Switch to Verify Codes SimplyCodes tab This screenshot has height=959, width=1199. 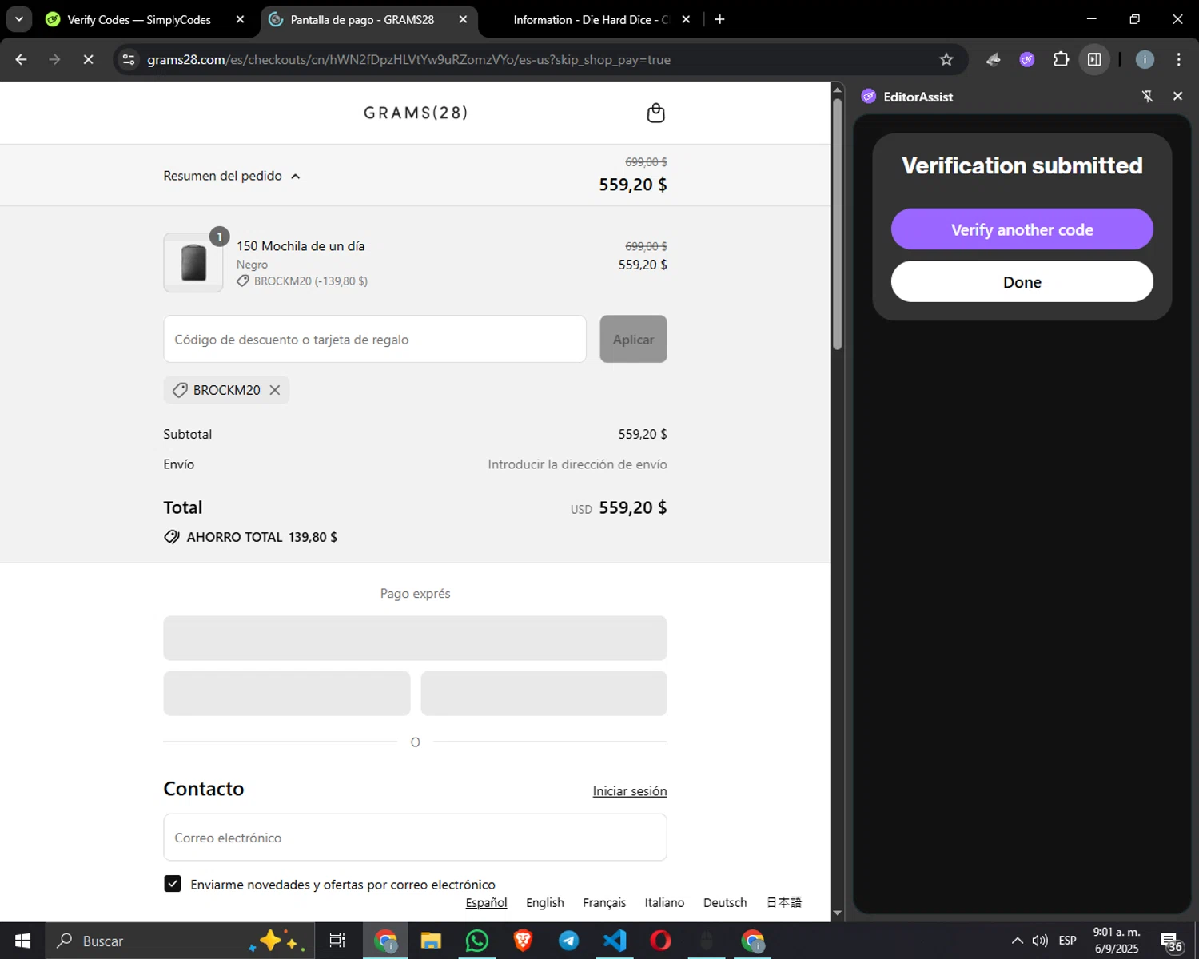(x=140, y=20)
